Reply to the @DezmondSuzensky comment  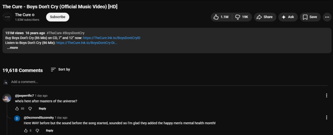point(50,130)
